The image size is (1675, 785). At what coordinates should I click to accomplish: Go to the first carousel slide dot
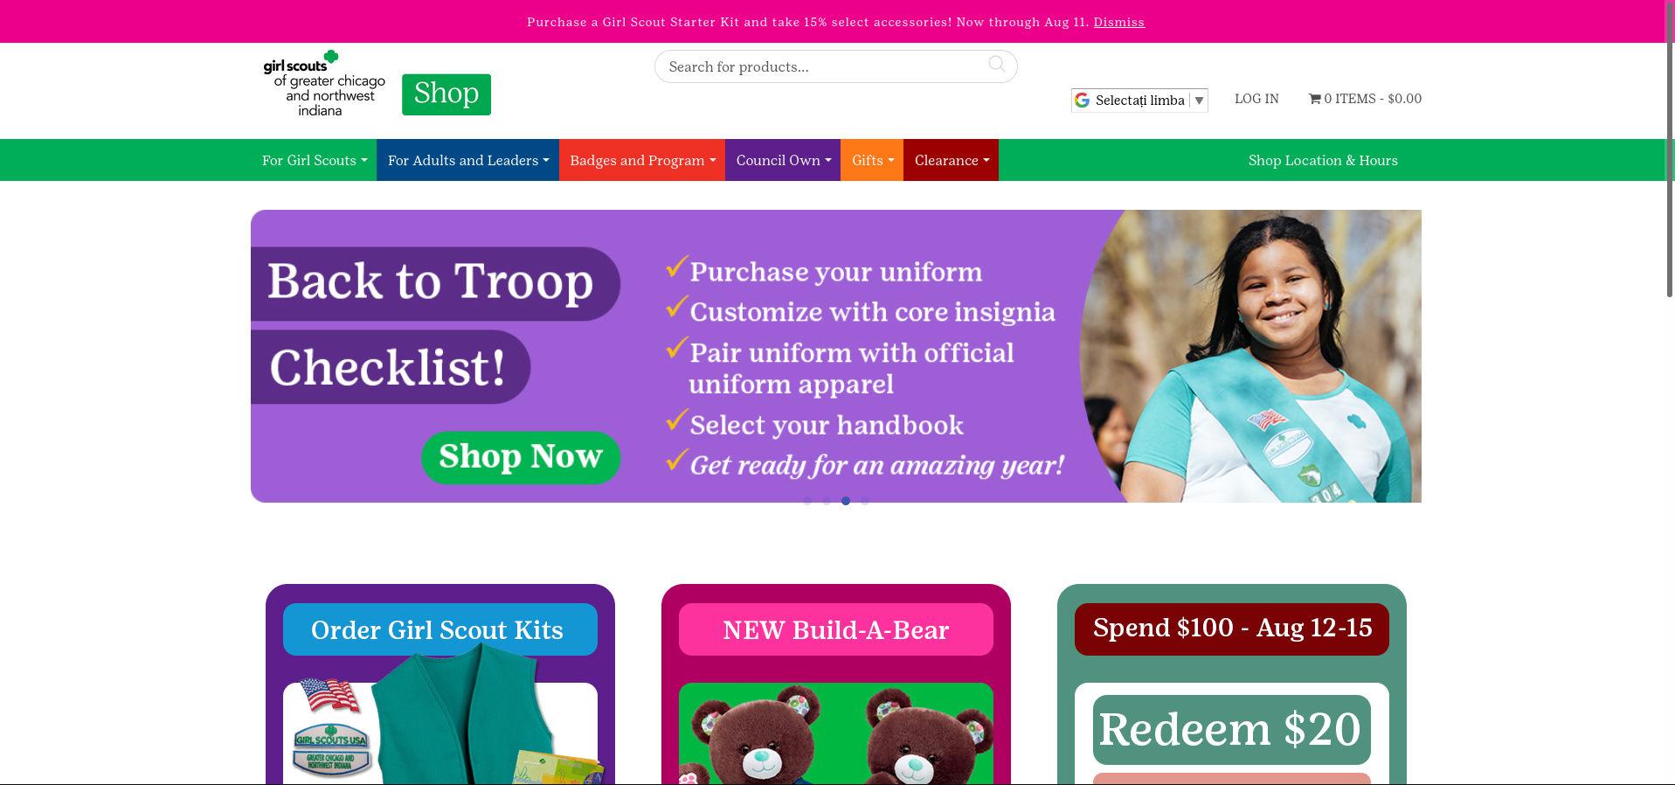pyautogui.click(x=807, y=501)
